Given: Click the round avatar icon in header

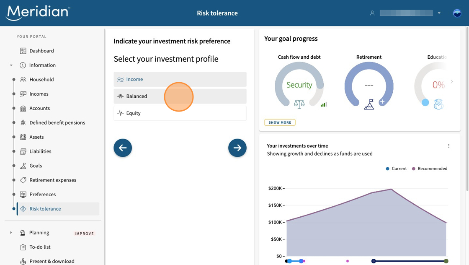Looking at the screenshot, I should [x=457, y=13].
